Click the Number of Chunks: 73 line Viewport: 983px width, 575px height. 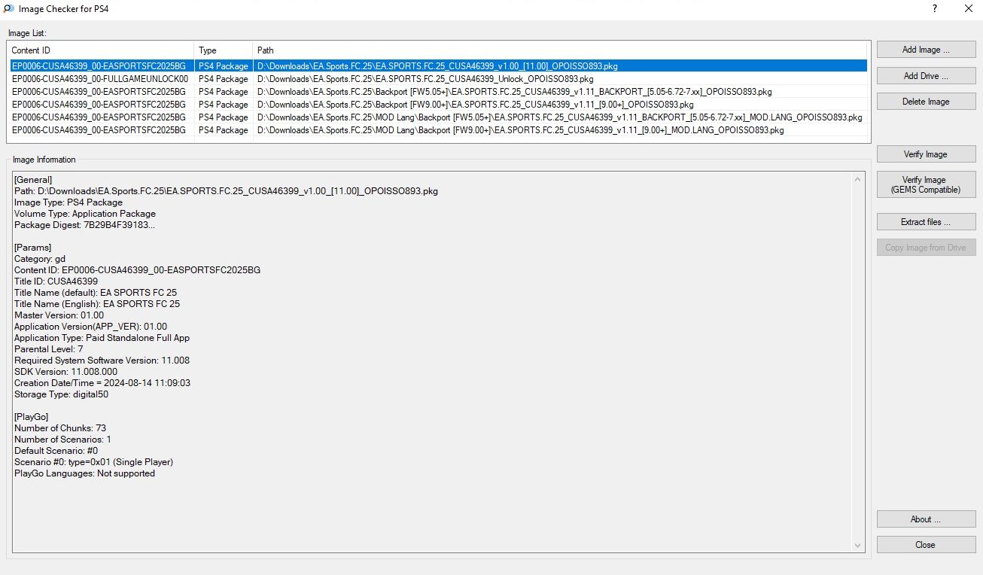[60, 428]
